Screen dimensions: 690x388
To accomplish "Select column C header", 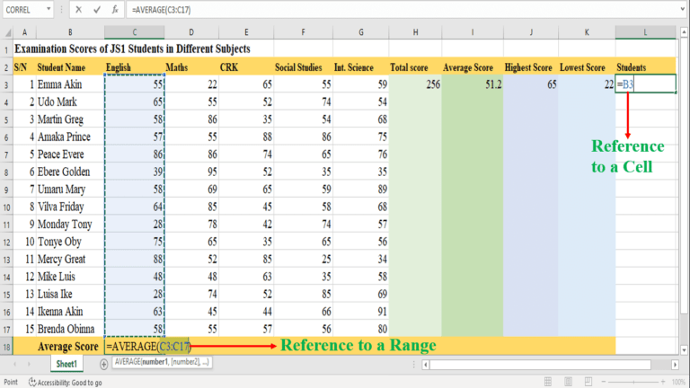I will (134, 32).
